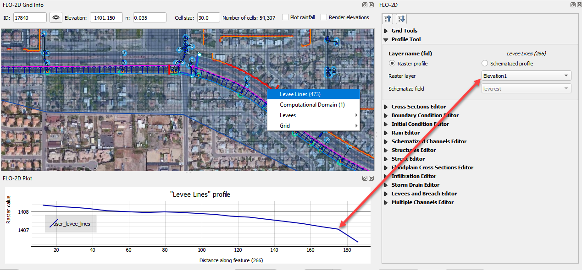Viewport: 582px width, 270px height.
Task: Click the eye icon next to grid ID
Action: tap(56, 17)
